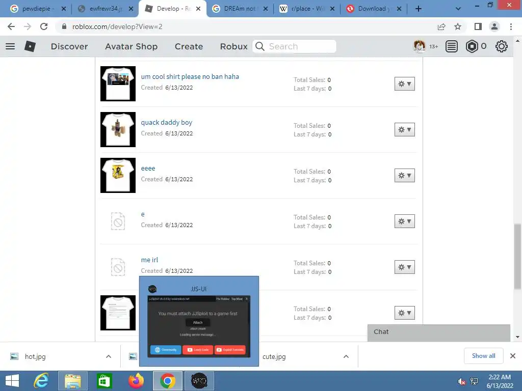The image size is (522, 391).
Task: Click the eeee shirt thumbnail
Action: (118, 175)
